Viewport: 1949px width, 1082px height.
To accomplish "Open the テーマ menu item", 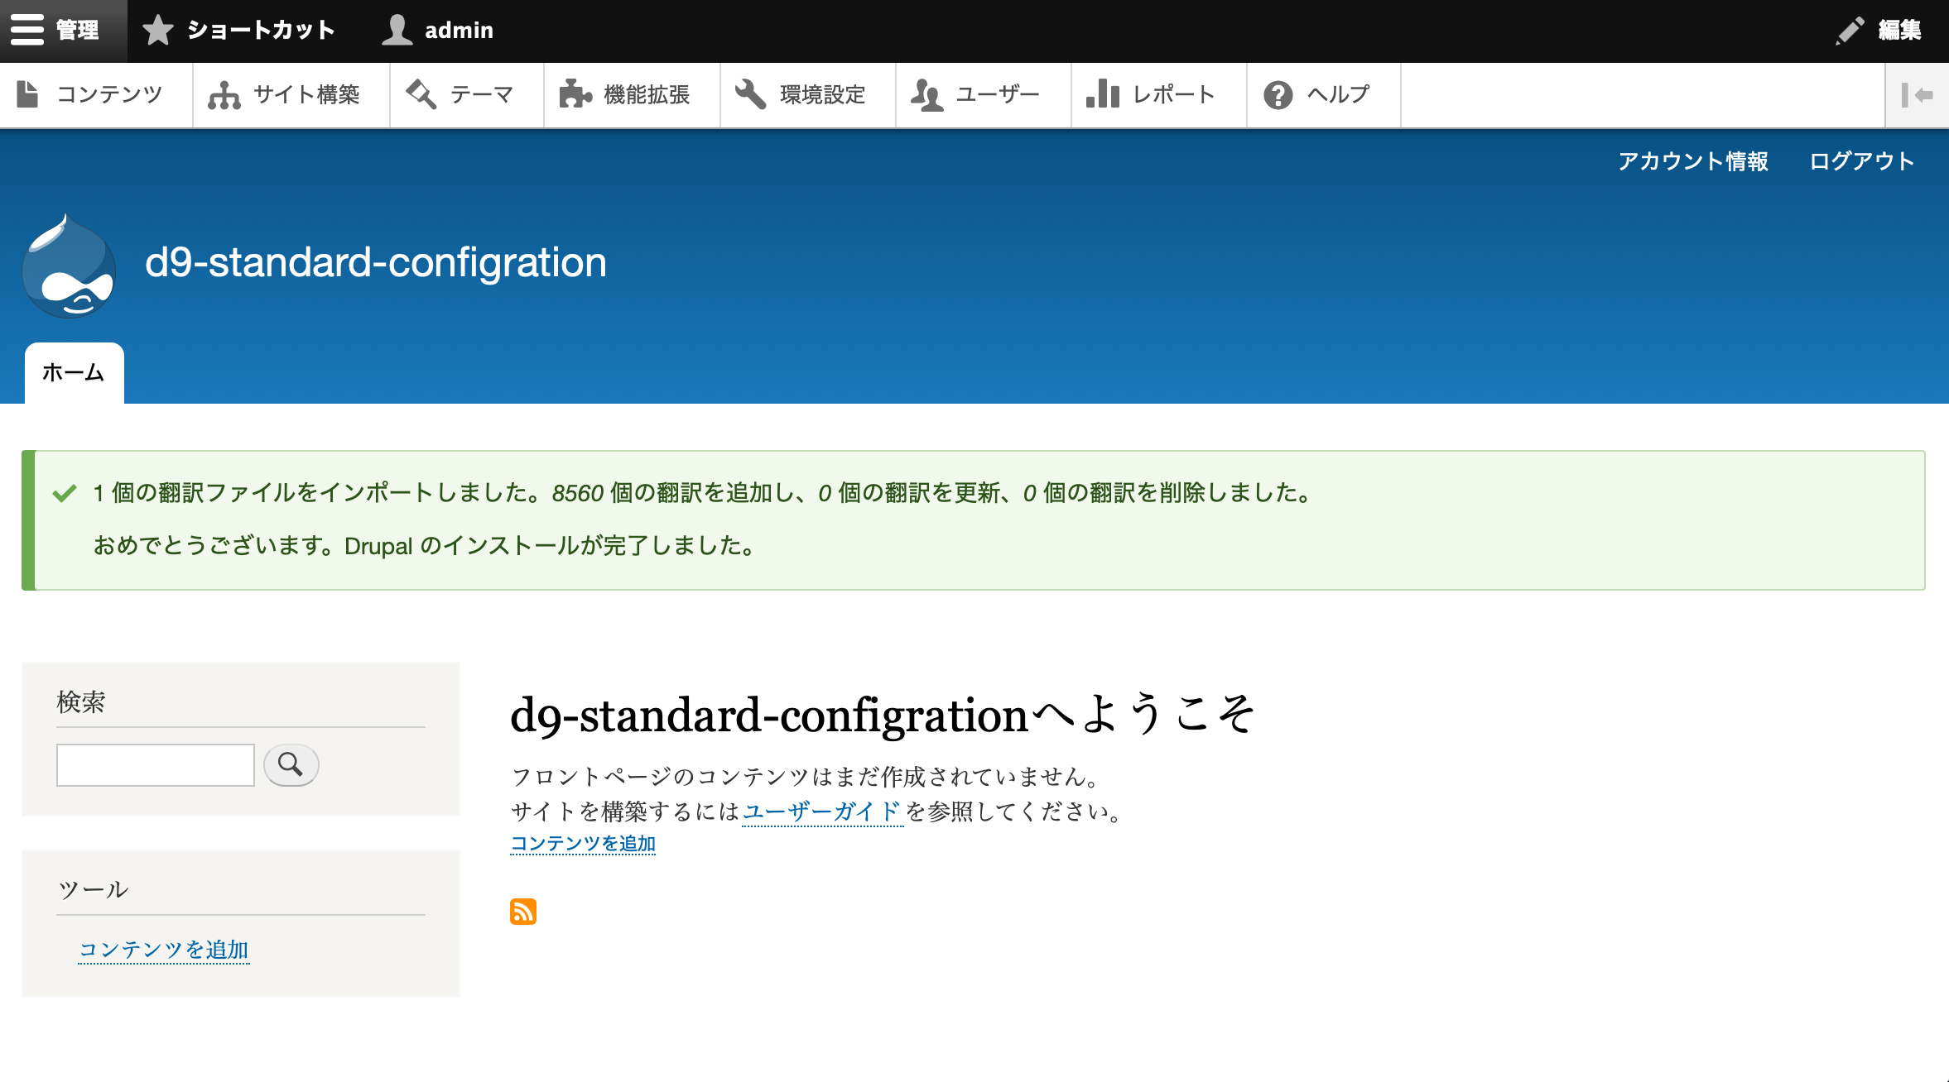I will coord(466,94).
